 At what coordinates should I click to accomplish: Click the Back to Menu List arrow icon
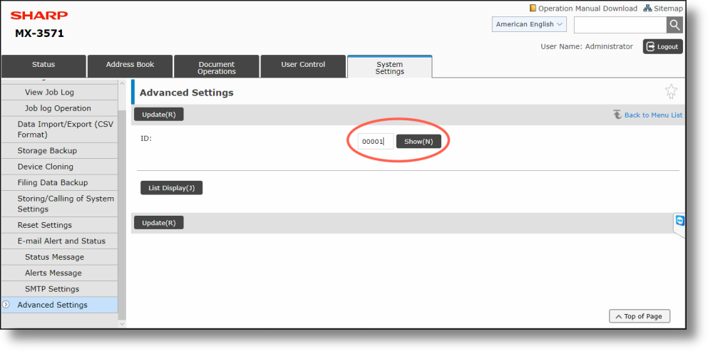pos(617,115)
